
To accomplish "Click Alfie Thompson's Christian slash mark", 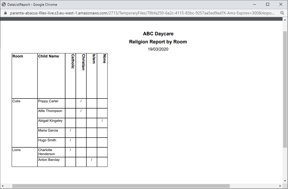I will tap(81, 111).
